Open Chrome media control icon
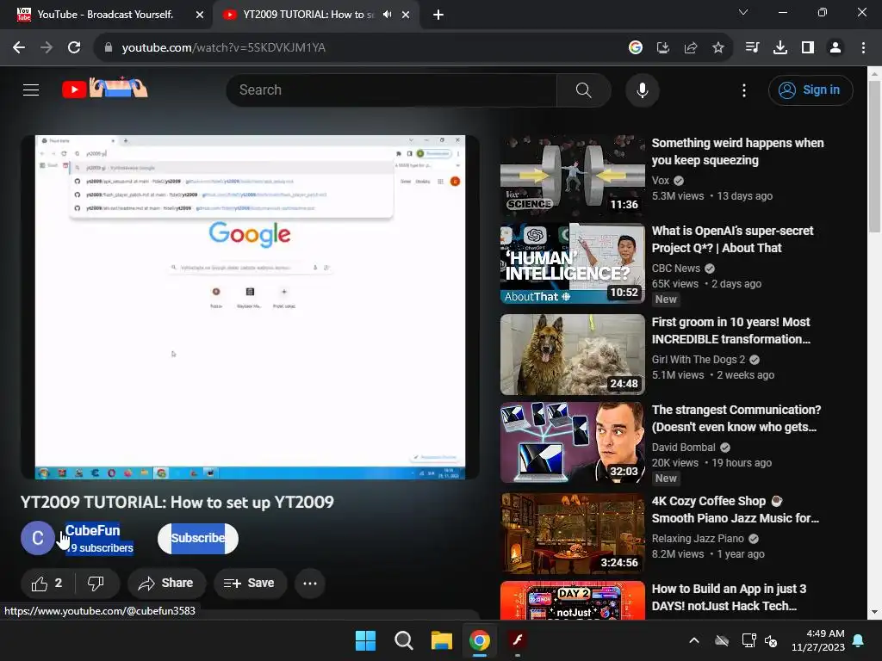Screen dimensions: 882x661 point(752,48)
